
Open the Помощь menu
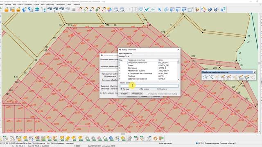tap(76, 4)
